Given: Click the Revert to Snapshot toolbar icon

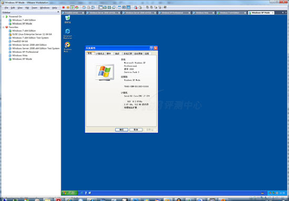Looking at the screenshot, I should (x=89, y=7).
